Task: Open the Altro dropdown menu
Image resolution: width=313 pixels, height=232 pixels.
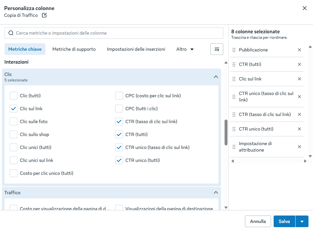Action: pyautogui.click(x=185, y=49)
